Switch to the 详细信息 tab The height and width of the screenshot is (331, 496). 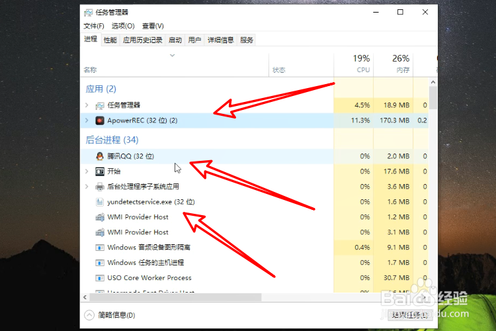pyautogui.click(x=220, y=40)
